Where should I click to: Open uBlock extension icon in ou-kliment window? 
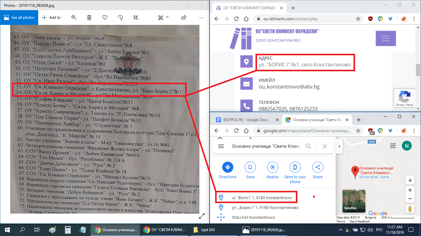coord(370,19)
